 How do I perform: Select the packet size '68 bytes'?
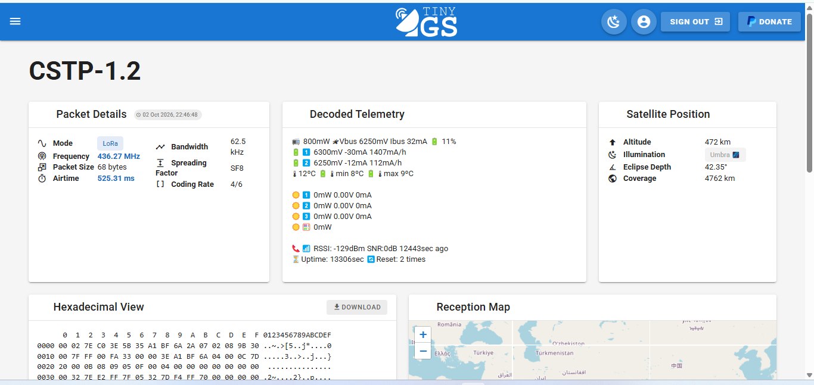coord(112,167)
